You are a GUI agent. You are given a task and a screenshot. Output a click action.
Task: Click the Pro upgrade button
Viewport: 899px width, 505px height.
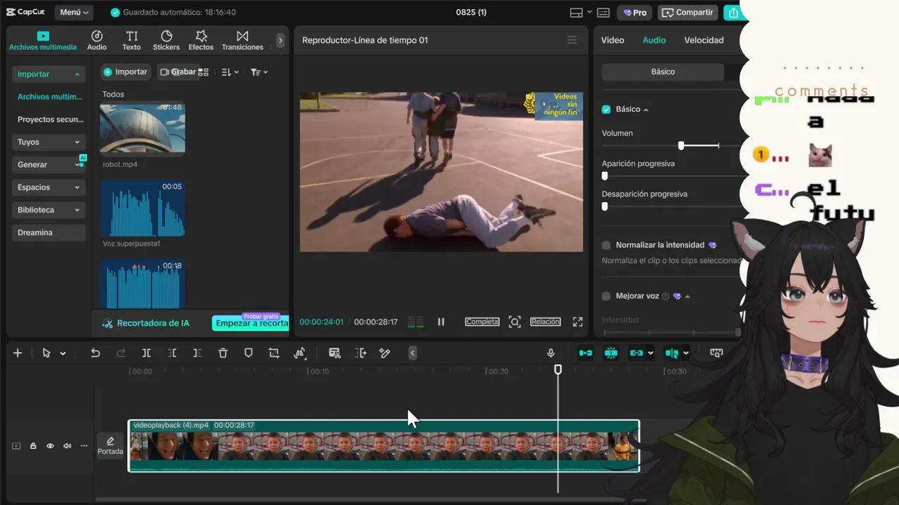[635, 13]
